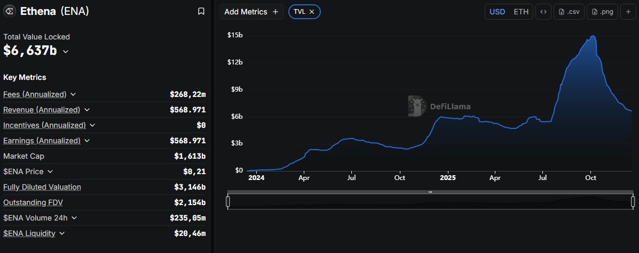Viewport: 639px width, 253px height.
Task: Click the Market Cap value $1,613b
Action: pyautogui.click(x=190, y=156)
